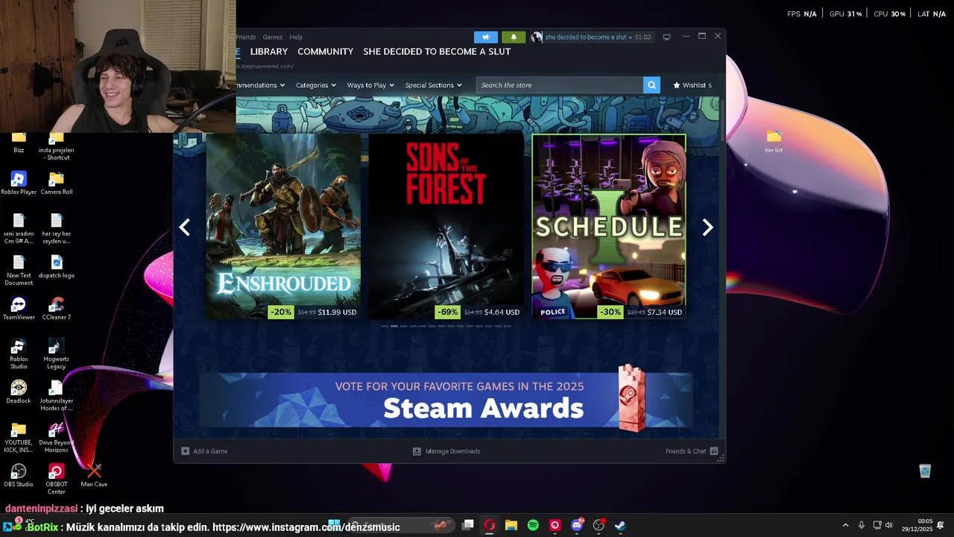Open File Explorer from the taskbar

[x=511, y=526]
